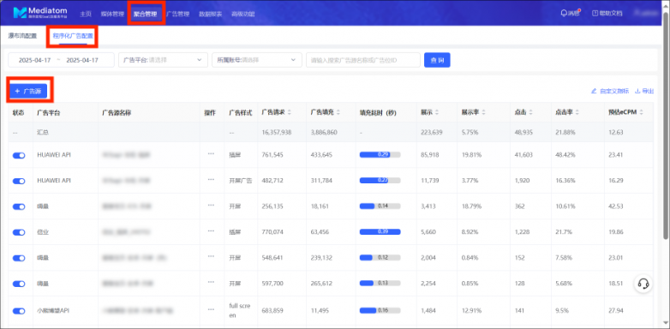Image resolution: width=670 pixels, height=329 pixels.
Task: Open the date range picker starting 2025-04-17
Action: click(61, 60)
